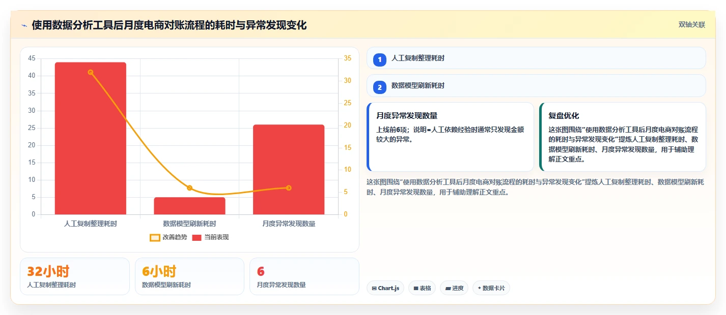Viewport: 726px width, 315px height.
Task: Select the red 6 stat card
Action: pyautogui.click(x=304, y=276)
